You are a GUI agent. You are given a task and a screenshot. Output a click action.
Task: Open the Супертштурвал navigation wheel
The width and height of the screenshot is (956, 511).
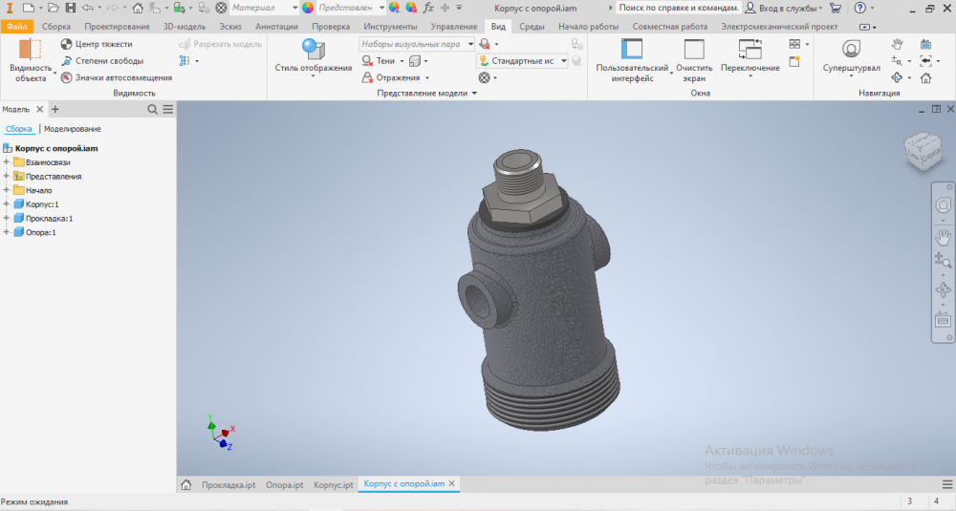click(851, 50)
